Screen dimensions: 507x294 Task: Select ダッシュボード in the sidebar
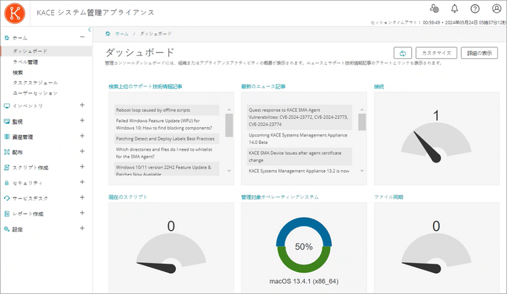(46, 51)
